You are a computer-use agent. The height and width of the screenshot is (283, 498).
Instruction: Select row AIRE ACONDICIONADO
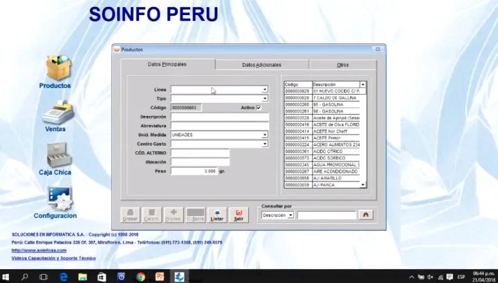coord(322,171)
